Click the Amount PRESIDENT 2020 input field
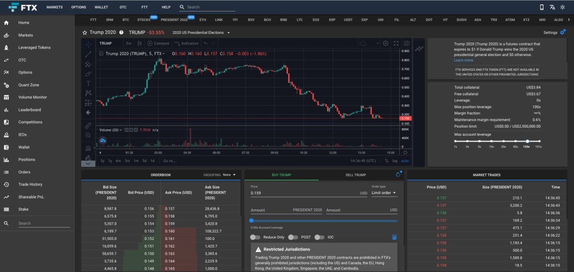Viewport: 574px width, 272px height. [287, 210]
